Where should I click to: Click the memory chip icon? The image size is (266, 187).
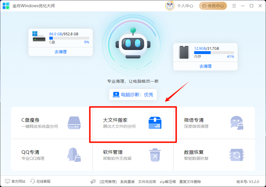184,52
